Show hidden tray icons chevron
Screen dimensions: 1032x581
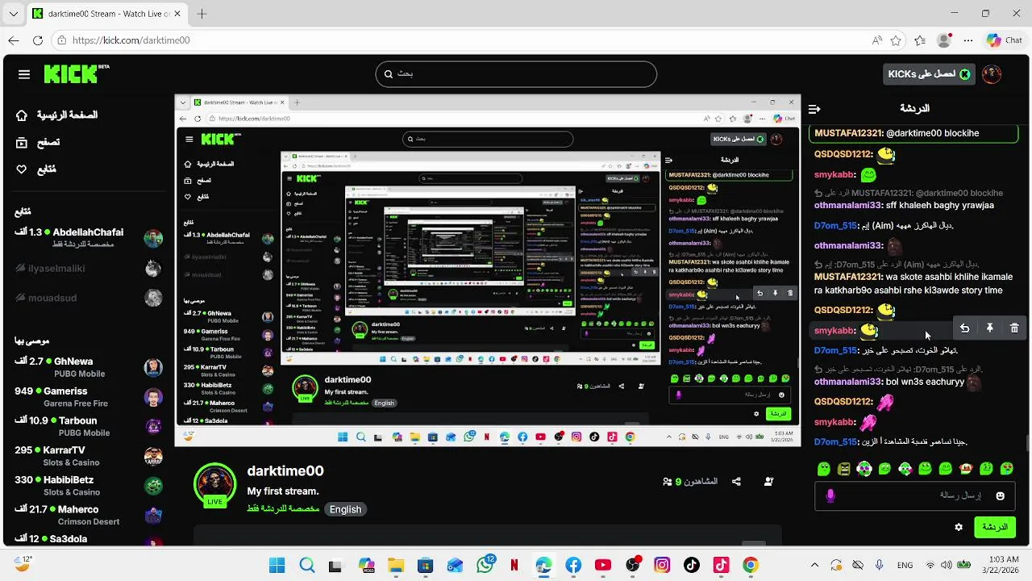click(x=814, y=566)
